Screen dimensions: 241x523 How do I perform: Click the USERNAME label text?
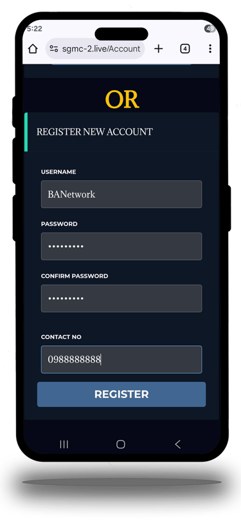(58, 172)
